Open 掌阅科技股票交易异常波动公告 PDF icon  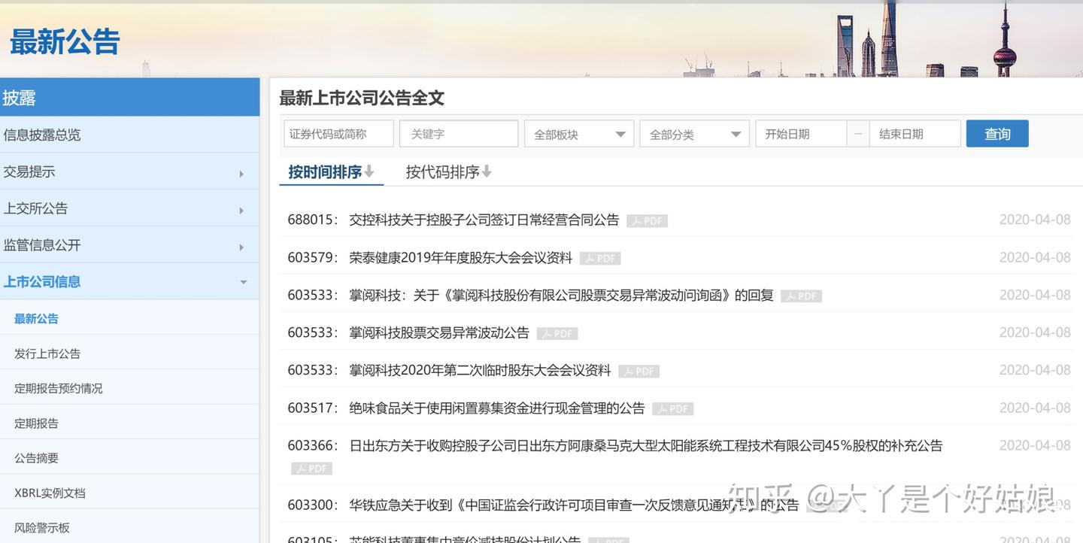tap(556, 332)
